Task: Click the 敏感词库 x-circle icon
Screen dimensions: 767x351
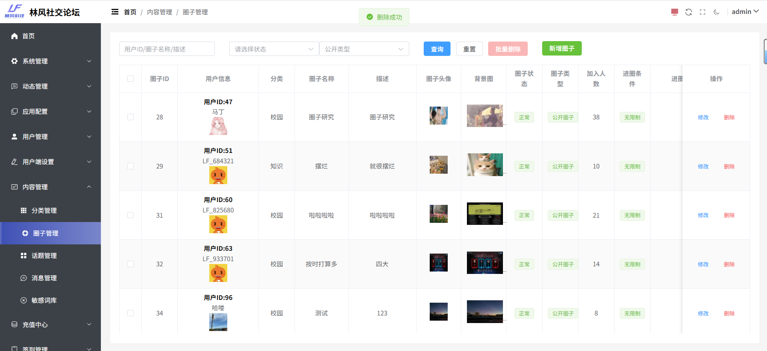Action: [24, 300]
